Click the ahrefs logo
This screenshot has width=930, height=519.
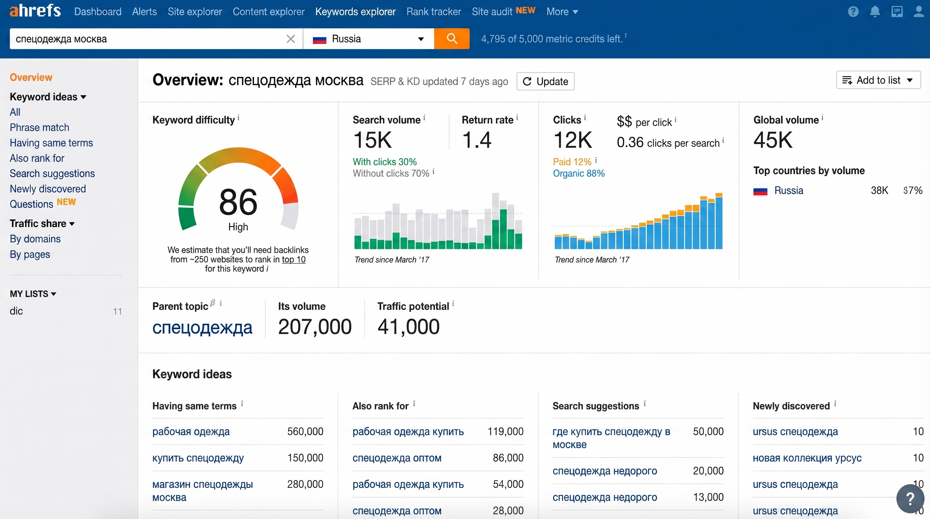[x=35, y=10]
